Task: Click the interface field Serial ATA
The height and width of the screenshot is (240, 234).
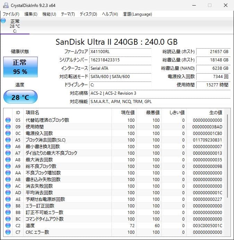Action: pyautogui.click(x=120, y=68)
